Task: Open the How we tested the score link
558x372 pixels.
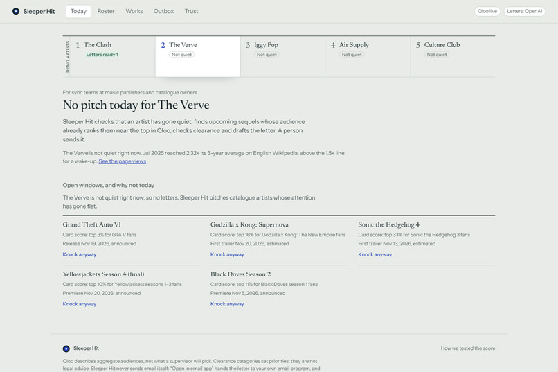Action: coord(468,348)
